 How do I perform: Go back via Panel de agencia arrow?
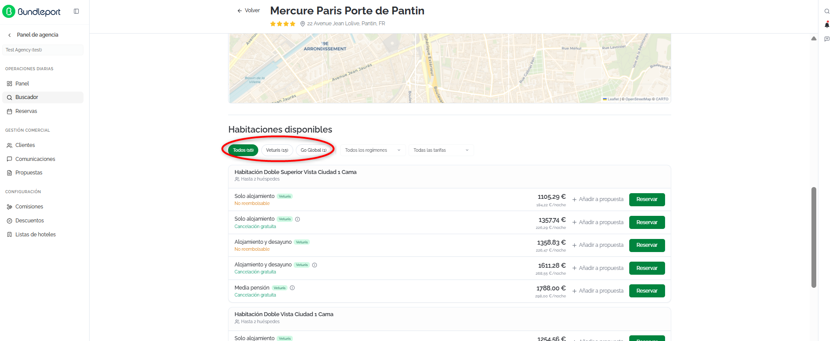coord(10,35)
